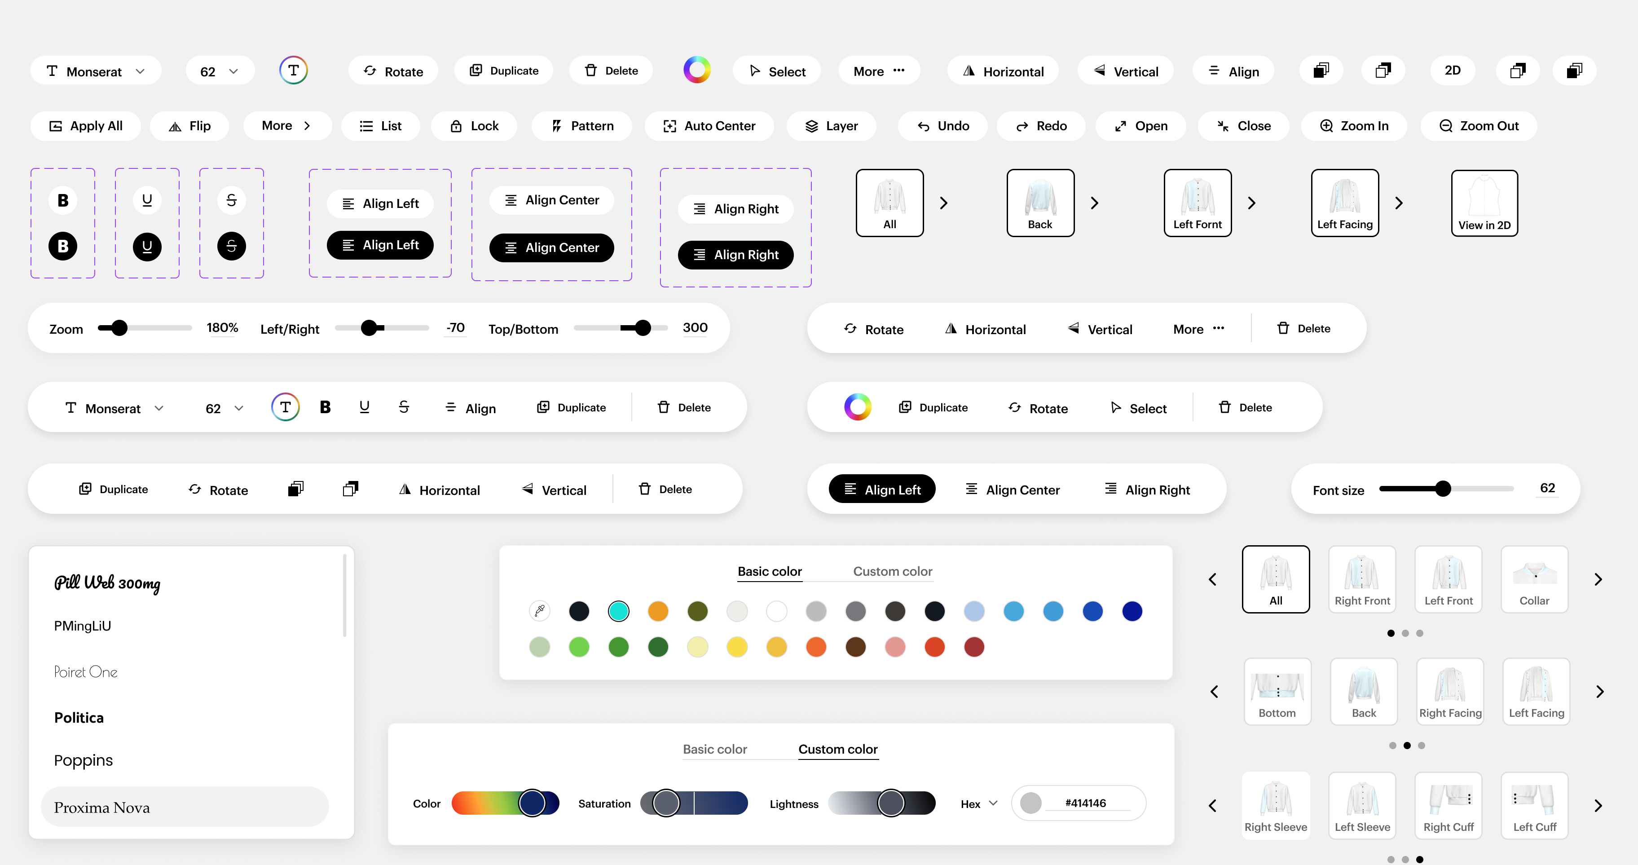Switch to Basic color tab in lower panel
Screen dimensions: 1638x865
715,749
